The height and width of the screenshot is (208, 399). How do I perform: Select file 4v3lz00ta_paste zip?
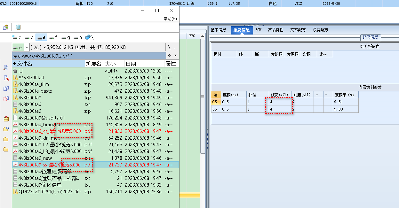(x=95, y=91)
